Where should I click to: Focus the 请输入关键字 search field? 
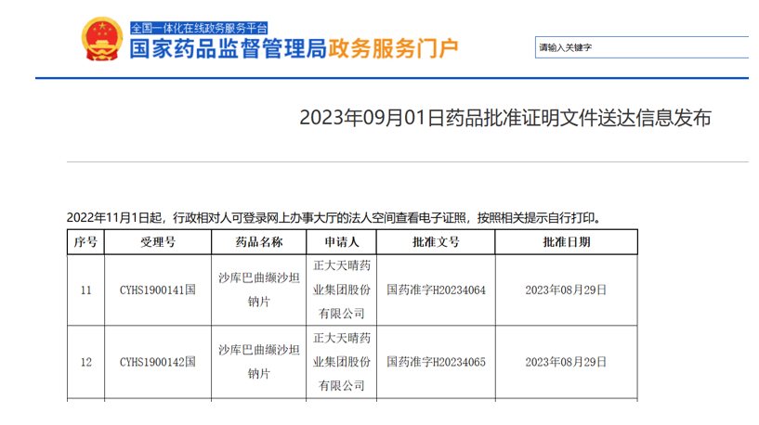point(641,47)
